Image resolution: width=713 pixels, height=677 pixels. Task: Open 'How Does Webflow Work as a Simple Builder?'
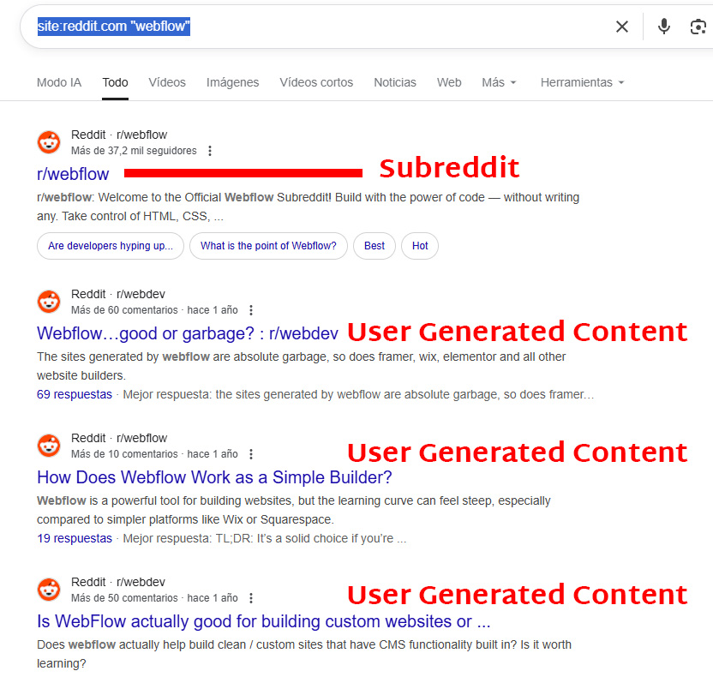[214, 477]
